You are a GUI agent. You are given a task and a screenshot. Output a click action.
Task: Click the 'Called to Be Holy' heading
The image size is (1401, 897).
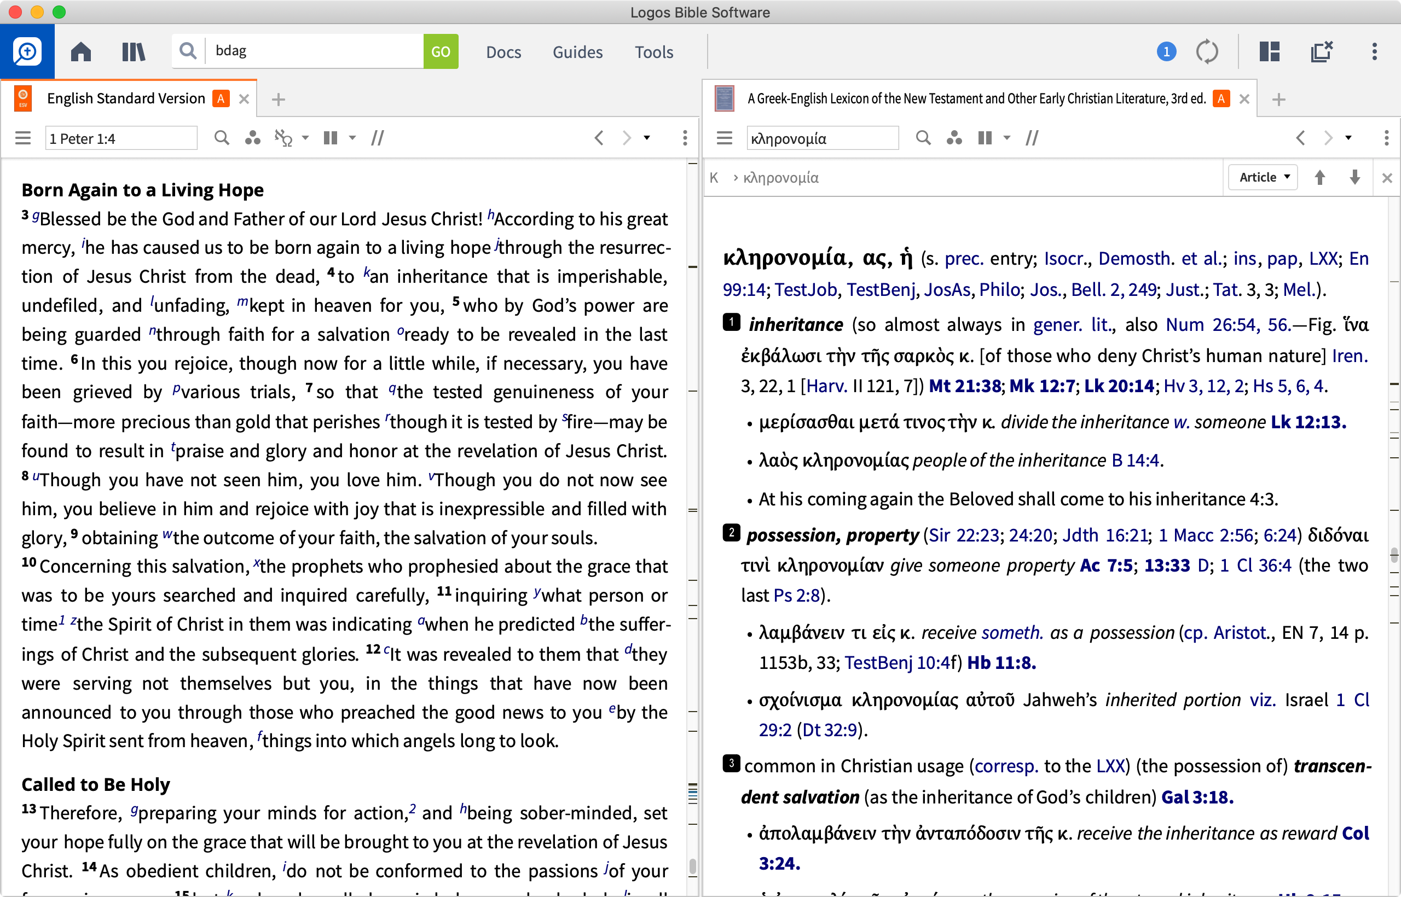(x=96, y=784)
